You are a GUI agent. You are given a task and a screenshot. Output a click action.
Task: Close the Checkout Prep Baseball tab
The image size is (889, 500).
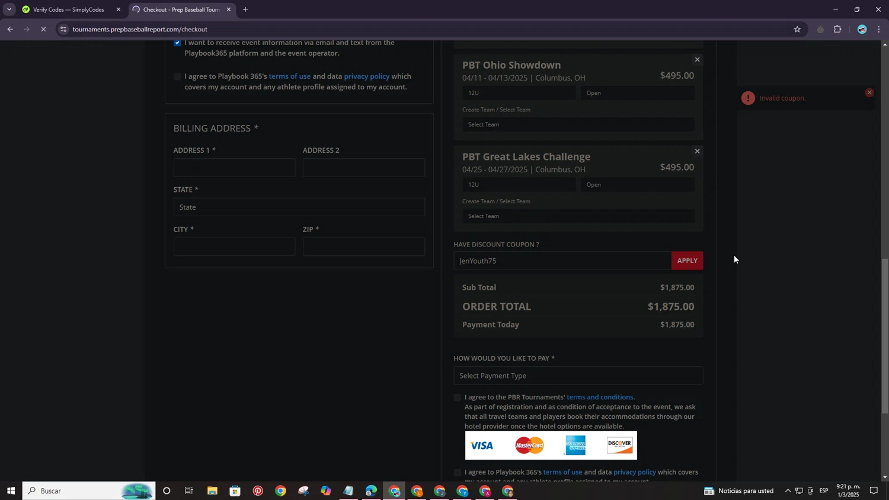(x=229, y=9)
